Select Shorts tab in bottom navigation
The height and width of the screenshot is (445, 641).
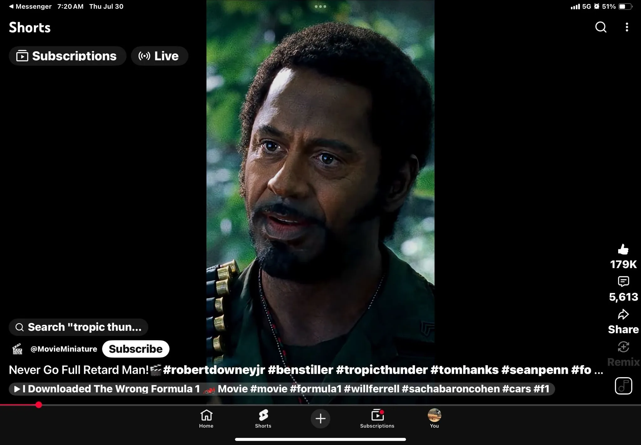pyautogui.click(x=263, y=418)
